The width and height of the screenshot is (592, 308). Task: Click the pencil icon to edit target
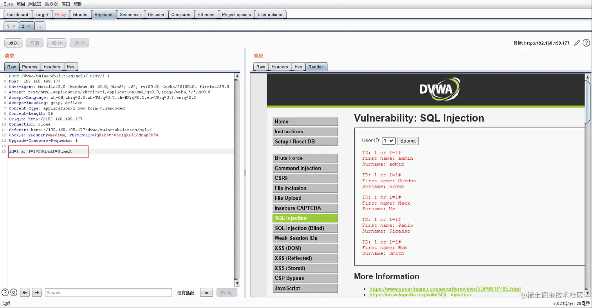click(577, 43)
